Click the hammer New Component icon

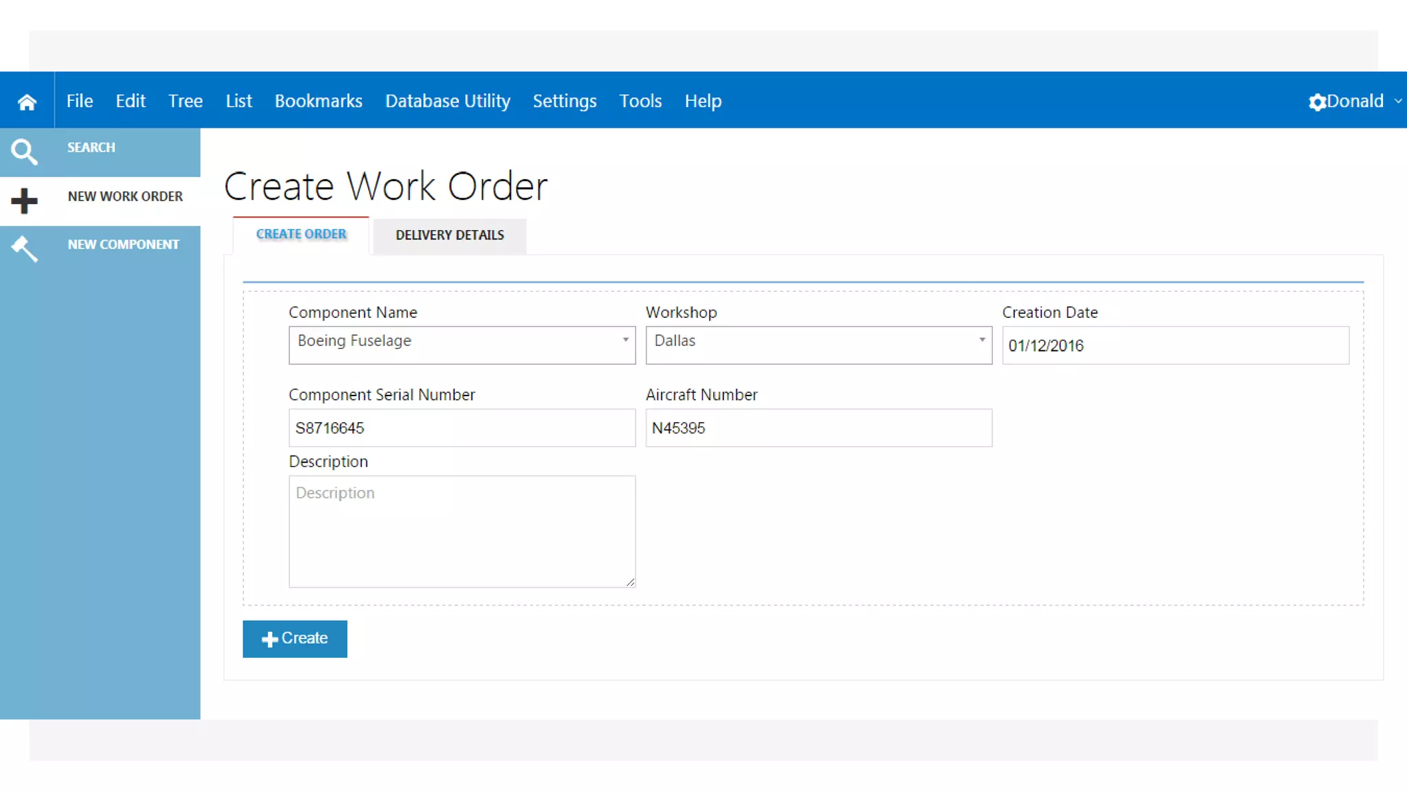pyautogui.click(x=24, y=249)
